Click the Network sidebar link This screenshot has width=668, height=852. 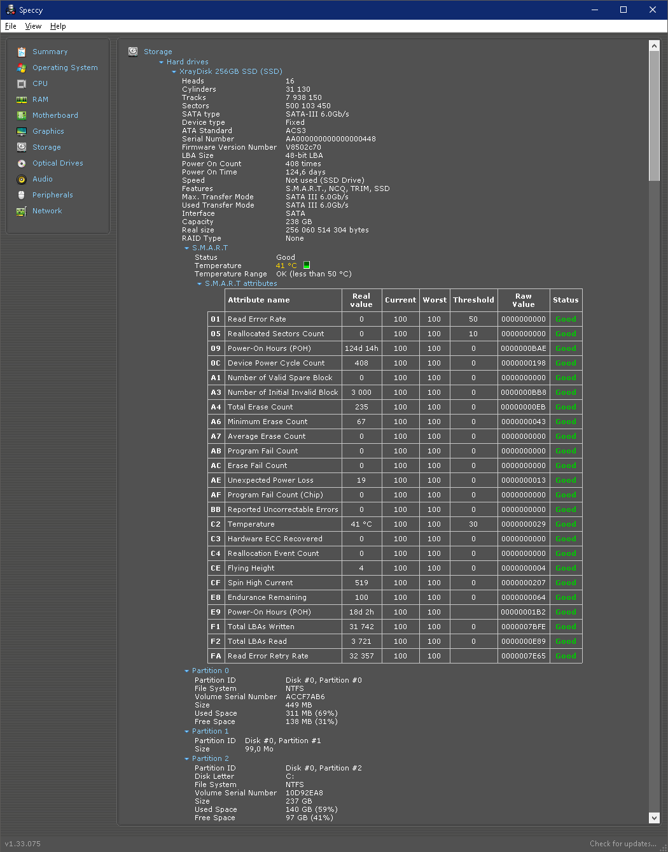47,211
